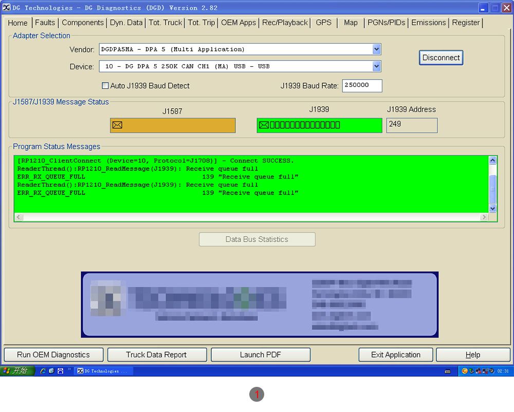Click the J1939 green activity bar
This screenshot has width=514, height=412.
point(319,125)
